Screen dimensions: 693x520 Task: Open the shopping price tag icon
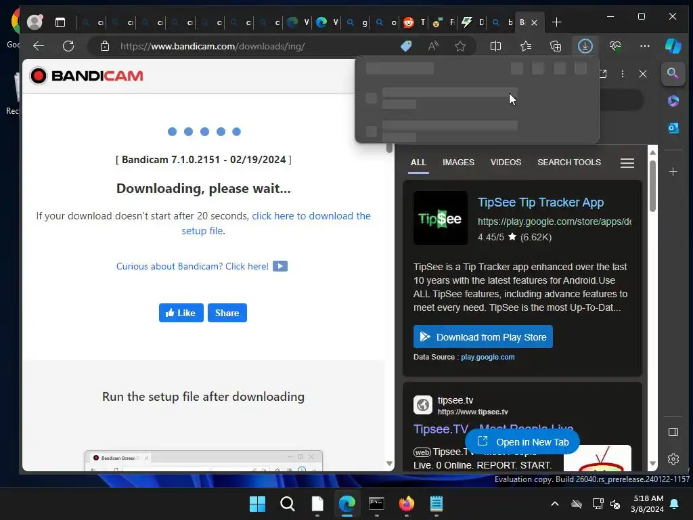(406, 46)
